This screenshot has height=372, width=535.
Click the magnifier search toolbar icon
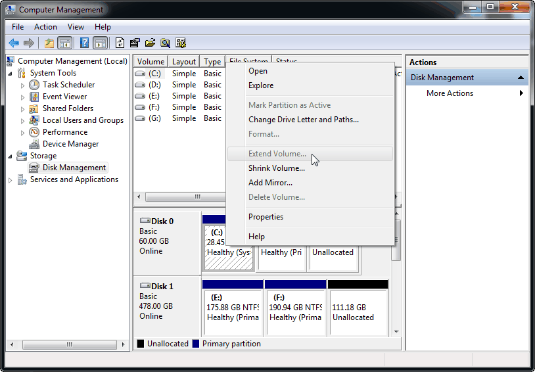tap(166, 43)
